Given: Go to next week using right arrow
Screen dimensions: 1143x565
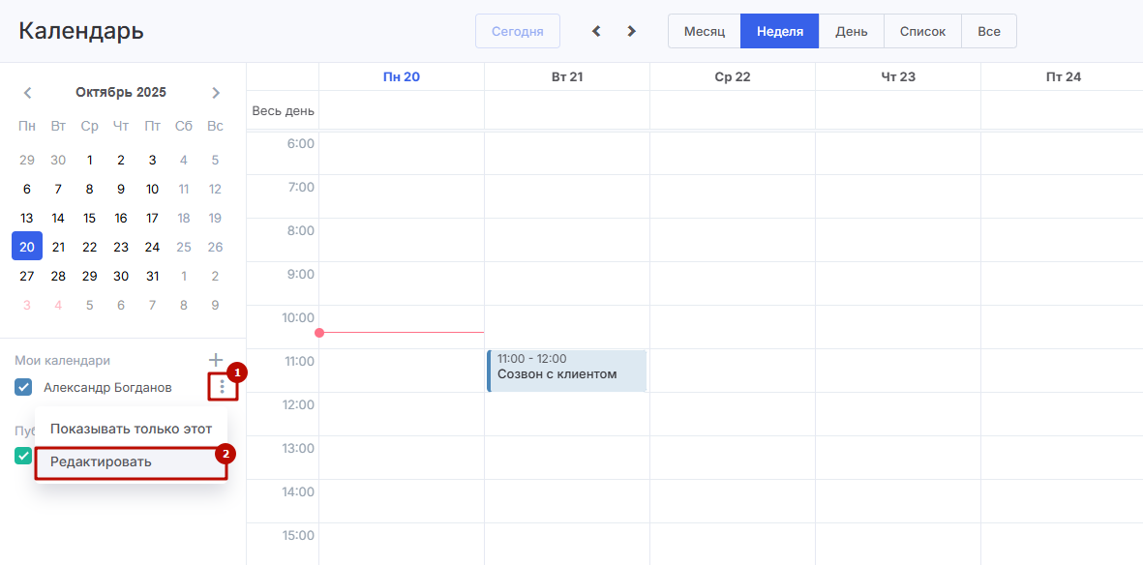Looking at the screenshot, I should click(632, 31).
